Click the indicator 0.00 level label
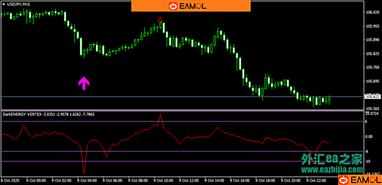The image size is (382, 185). tap(369, 136)
